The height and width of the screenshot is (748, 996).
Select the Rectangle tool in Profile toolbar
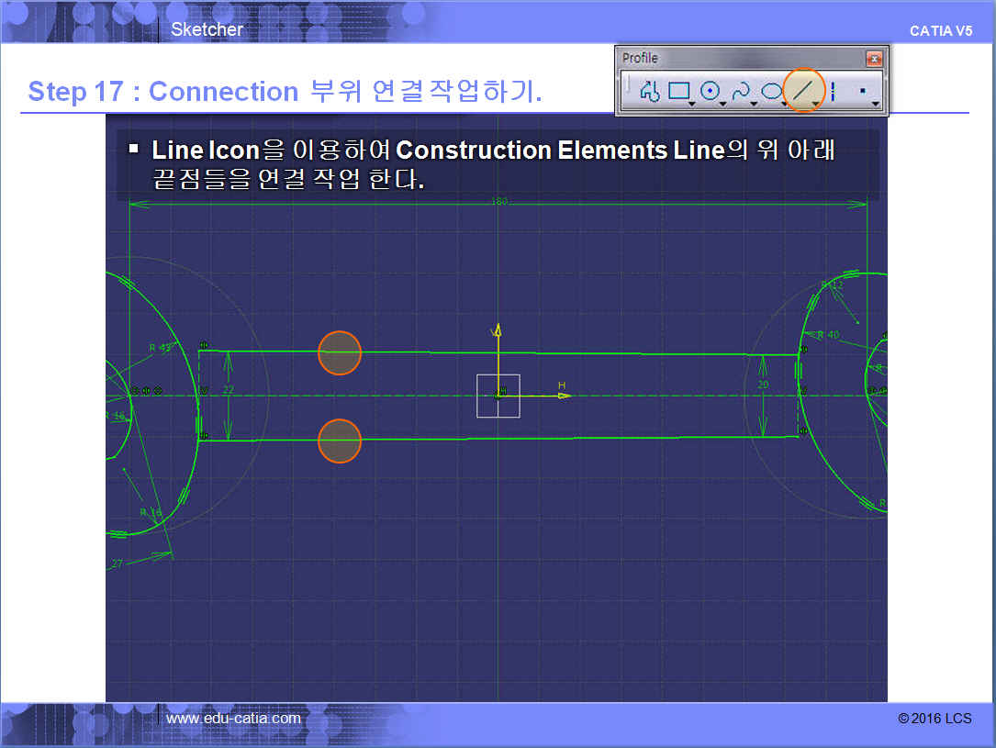[x=678, y=91]
